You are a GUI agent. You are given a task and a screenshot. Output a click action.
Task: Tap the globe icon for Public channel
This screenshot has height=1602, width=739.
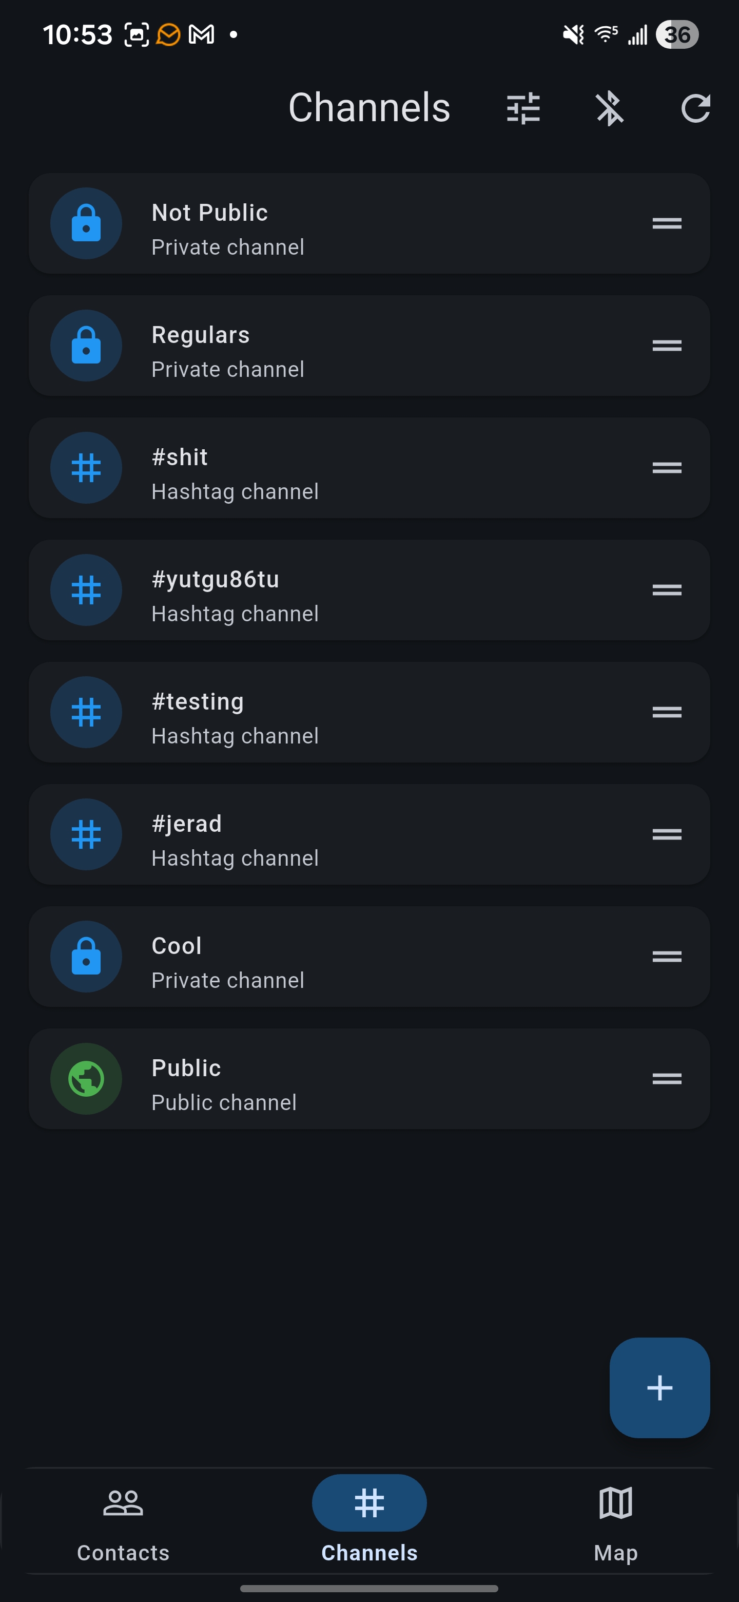click(86, 1078)
